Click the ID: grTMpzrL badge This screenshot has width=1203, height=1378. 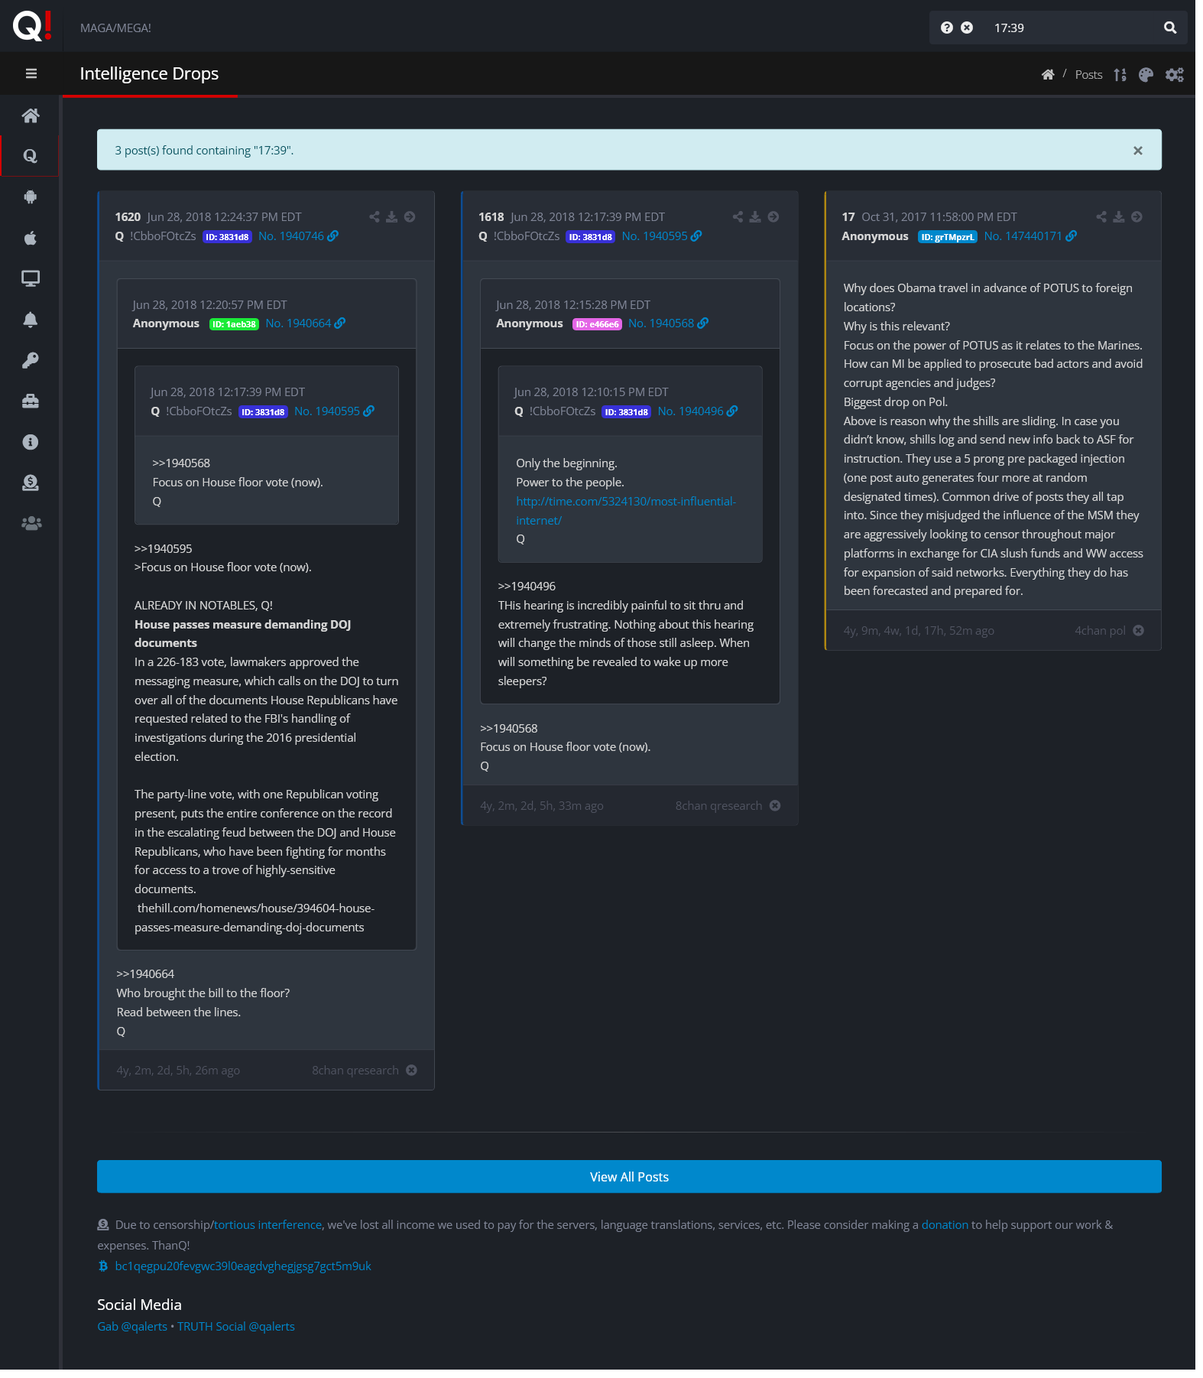point(947,237)
